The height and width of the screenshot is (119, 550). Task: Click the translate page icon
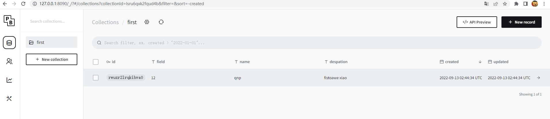(486, 4)
